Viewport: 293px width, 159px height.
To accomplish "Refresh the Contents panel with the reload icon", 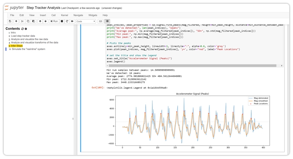I will (22, 29).
